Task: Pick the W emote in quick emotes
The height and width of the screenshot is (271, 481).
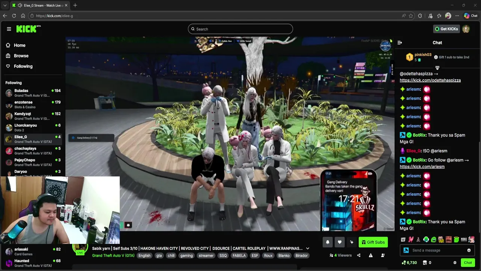Action: [x=403, y=239]
